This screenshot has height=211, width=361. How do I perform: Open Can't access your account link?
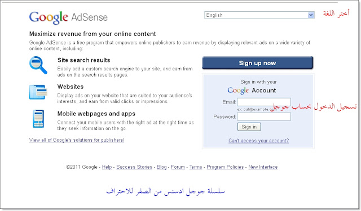tap(258, 141)
